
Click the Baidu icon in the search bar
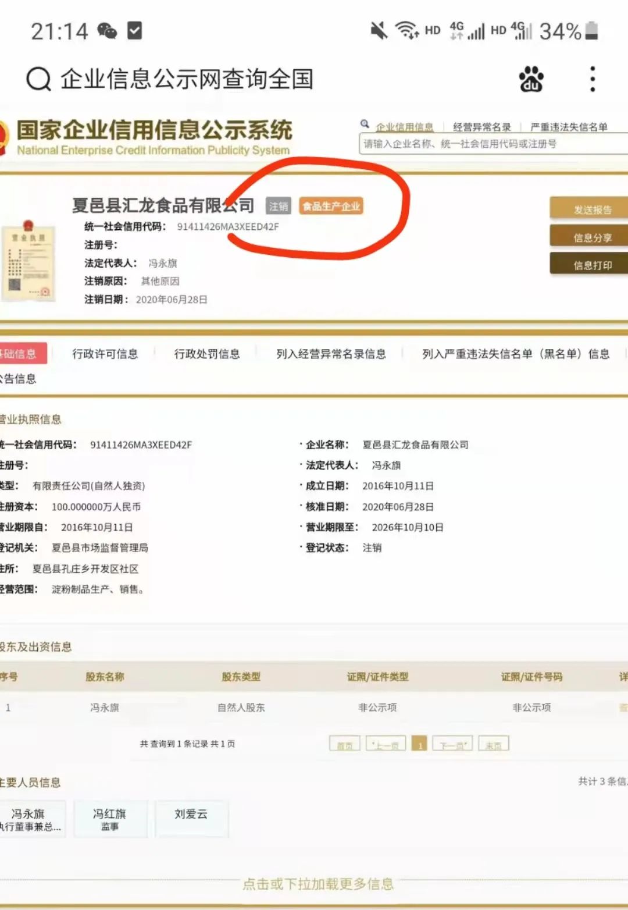point(530,79)
